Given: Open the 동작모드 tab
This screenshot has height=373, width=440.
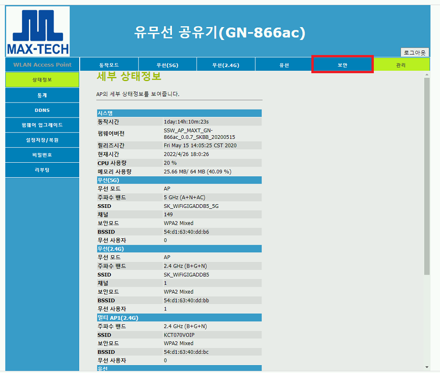Looking at the screenshot, I should tap(109, 65).
